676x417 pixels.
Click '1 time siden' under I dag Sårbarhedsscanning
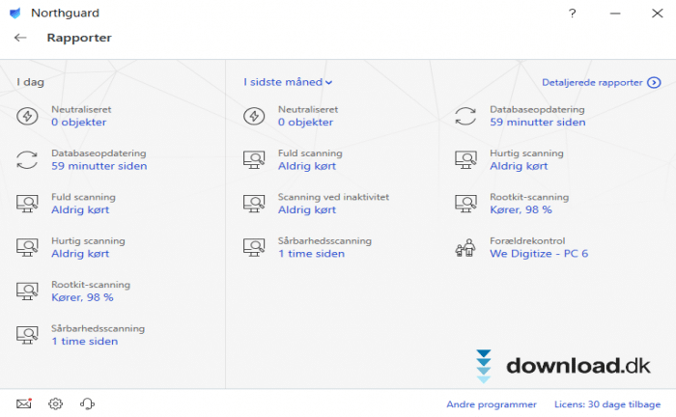(84, 341)
